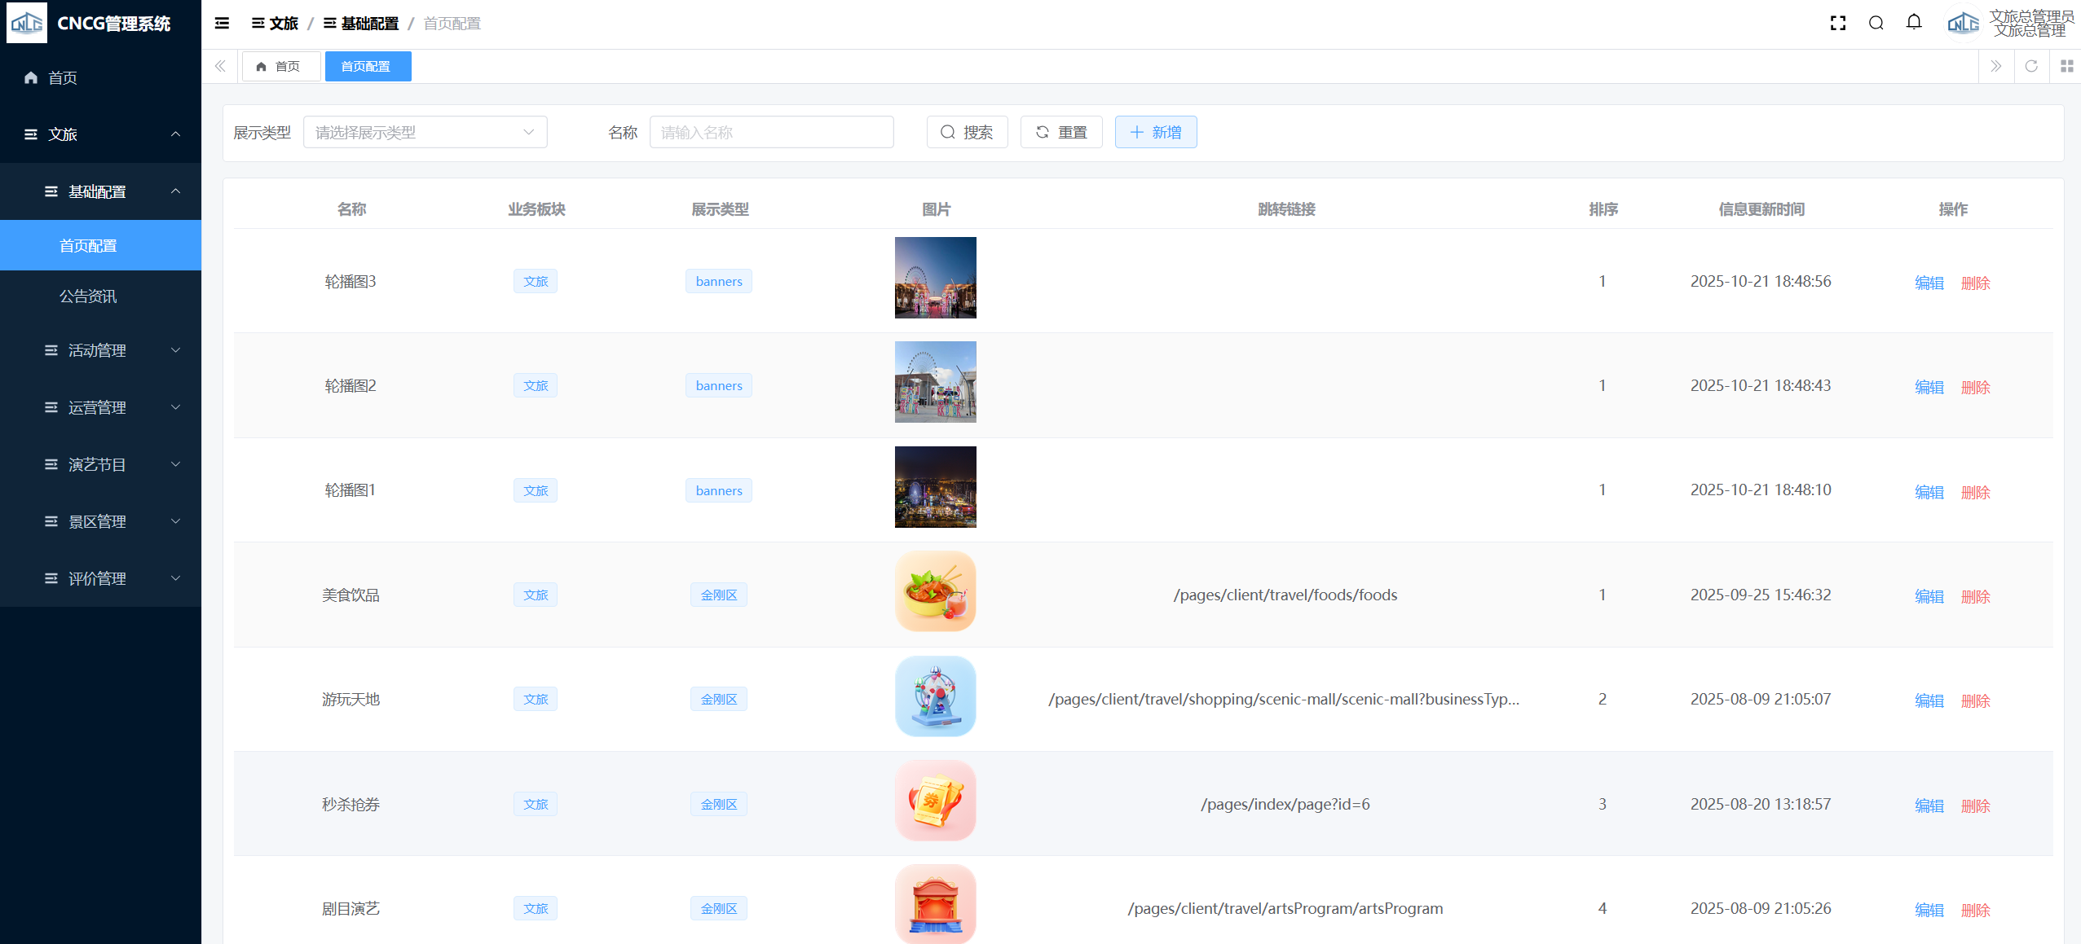Click 编辑 for 美食饮品 row
The height and width of the screenshot is (944, 2081).
(x=1929, y=596)
